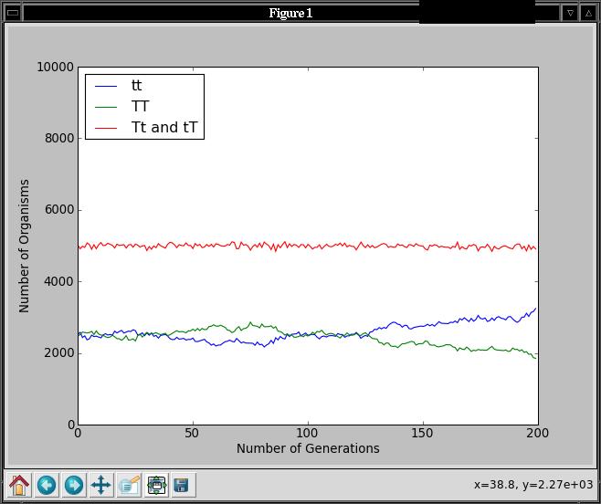Image resolution: width=601 pixels, height=504 pixels.
Task: Click the 150 x-axis tick label
Action: [x=423, y=434]
